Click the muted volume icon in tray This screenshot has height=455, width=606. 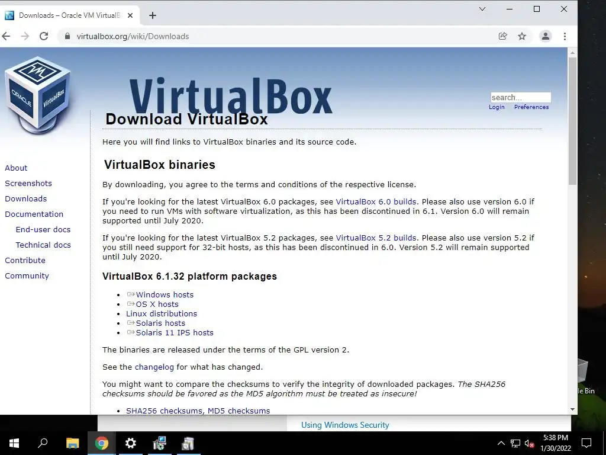529,443
